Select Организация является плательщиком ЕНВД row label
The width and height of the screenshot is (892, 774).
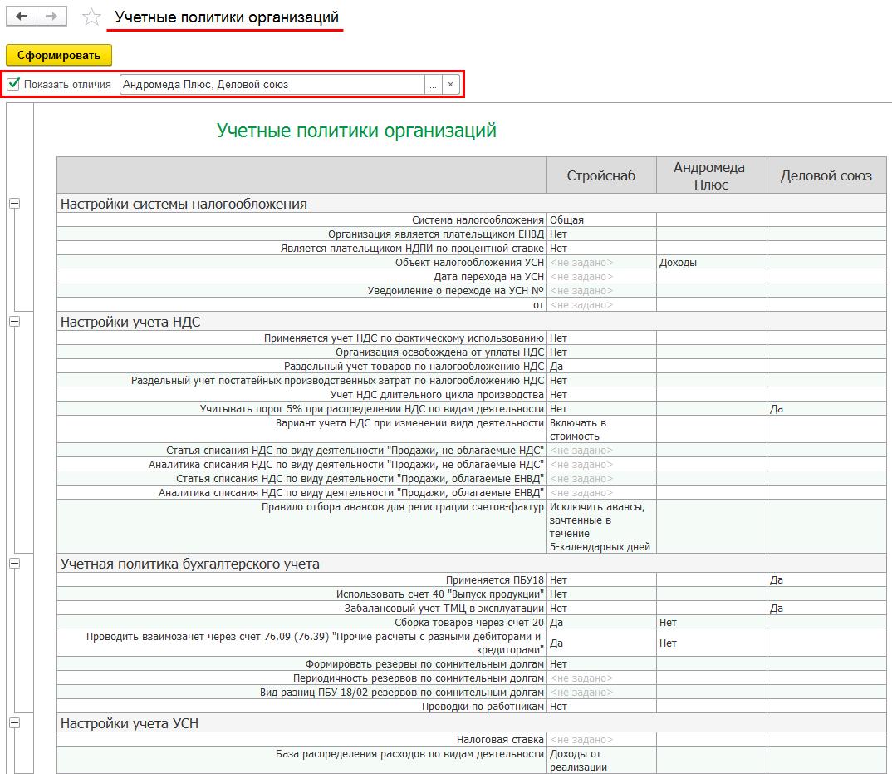point(436,234)
